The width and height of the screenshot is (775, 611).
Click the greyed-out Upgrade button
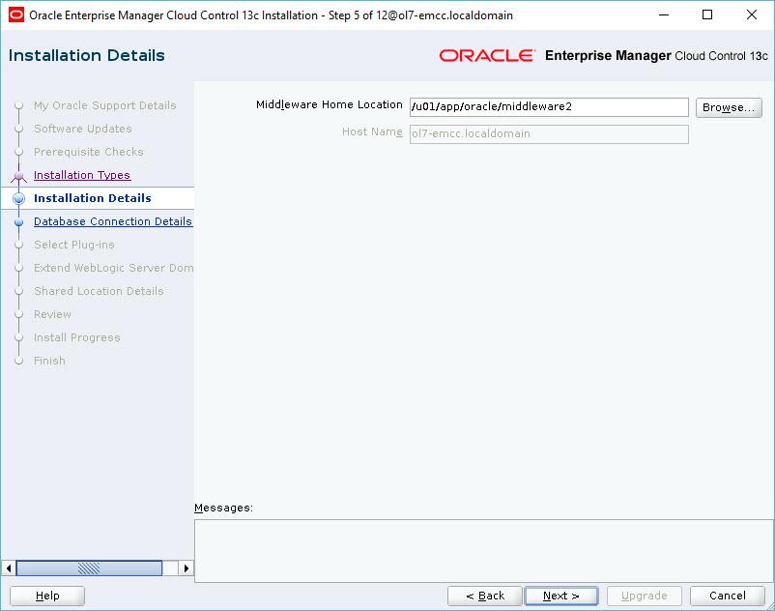point(644,596)
